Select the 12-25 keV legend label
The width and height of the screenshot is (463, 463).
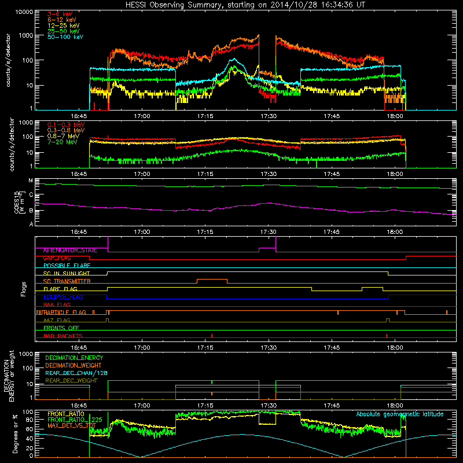click(64, 25)
